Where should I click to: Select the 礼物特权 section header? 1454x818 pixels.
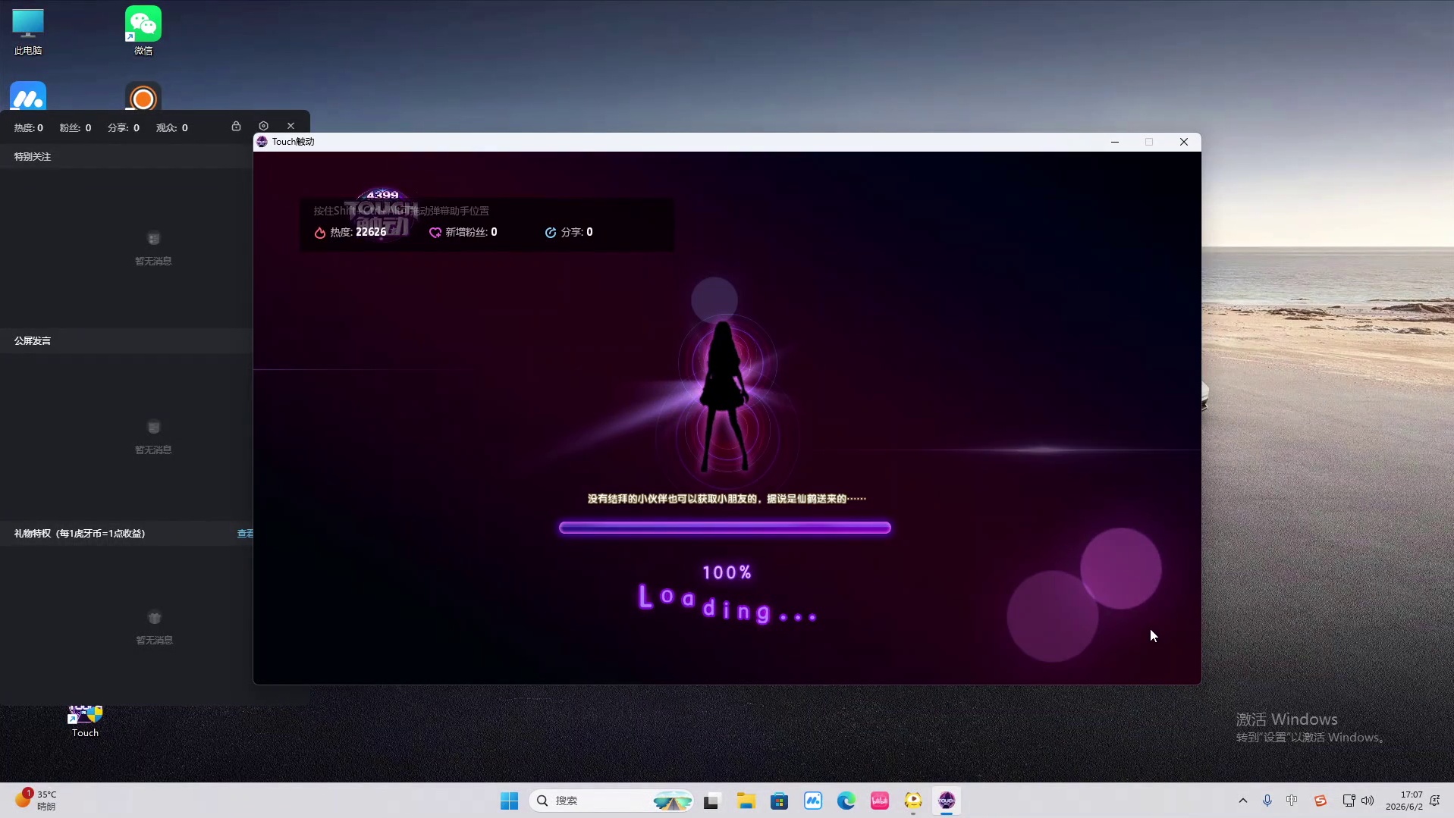[x=80, y=534]
